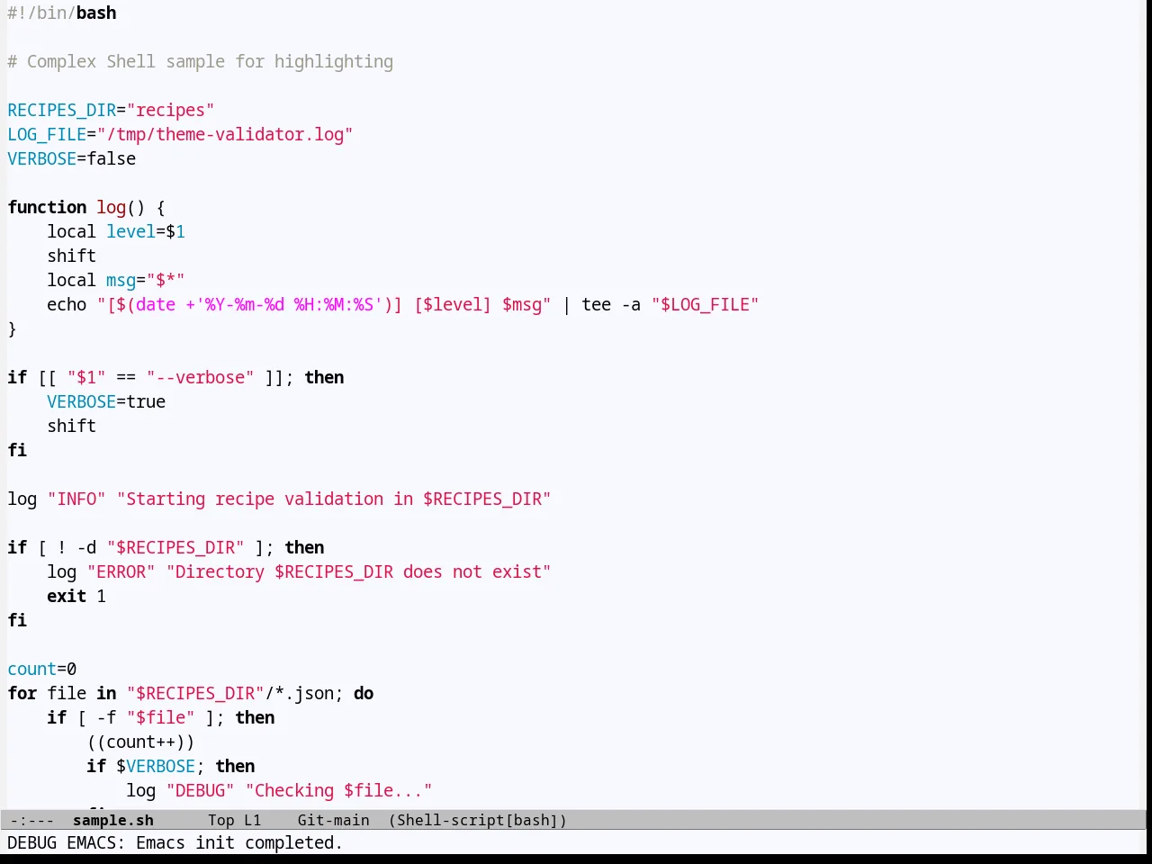Click the Git-main version control indicator

pos(333,820)
